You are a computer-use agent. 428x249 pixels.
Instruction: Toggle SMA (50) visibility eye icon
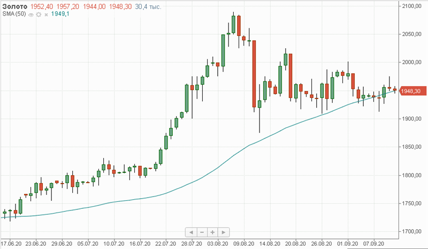click(x=31, y=15)
